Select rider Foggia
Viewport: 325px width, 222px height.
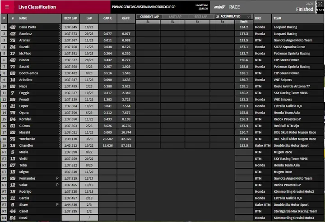(24, 93)
